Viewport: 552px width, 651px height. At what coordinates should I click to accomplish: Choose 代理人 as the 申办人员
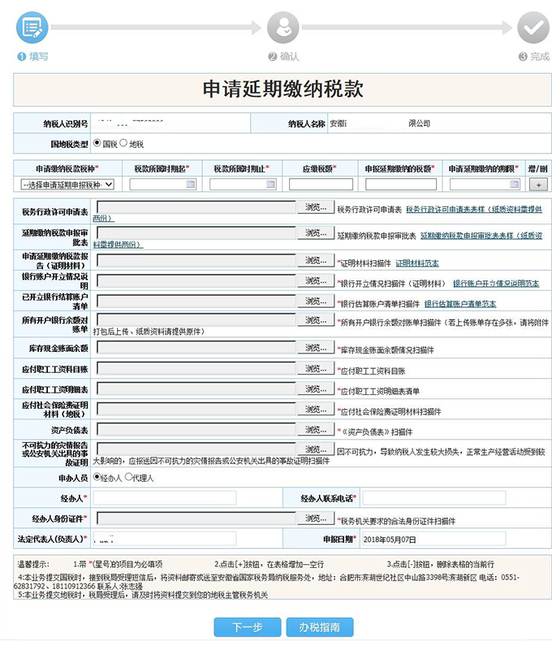(128, 477)
